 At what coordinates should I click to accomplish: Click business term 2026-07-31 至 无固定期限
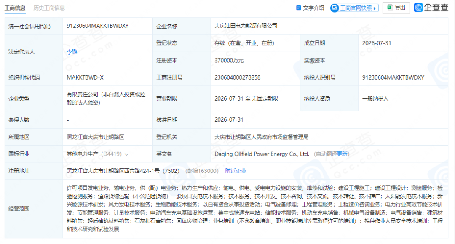246,98
